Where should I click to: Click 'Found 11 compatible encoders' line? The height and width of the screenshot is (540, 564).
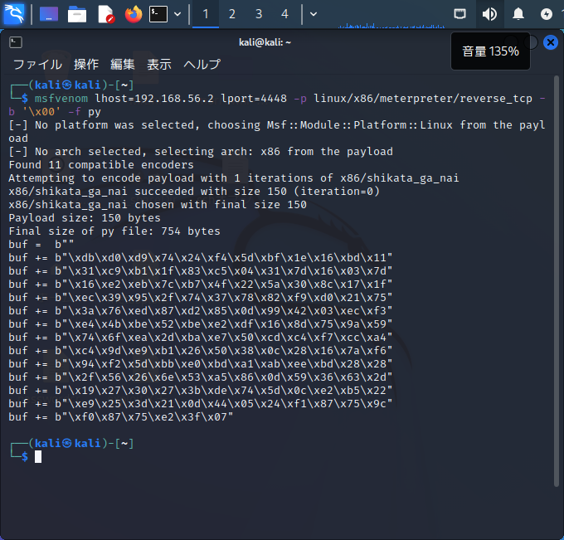coord(101,165)
